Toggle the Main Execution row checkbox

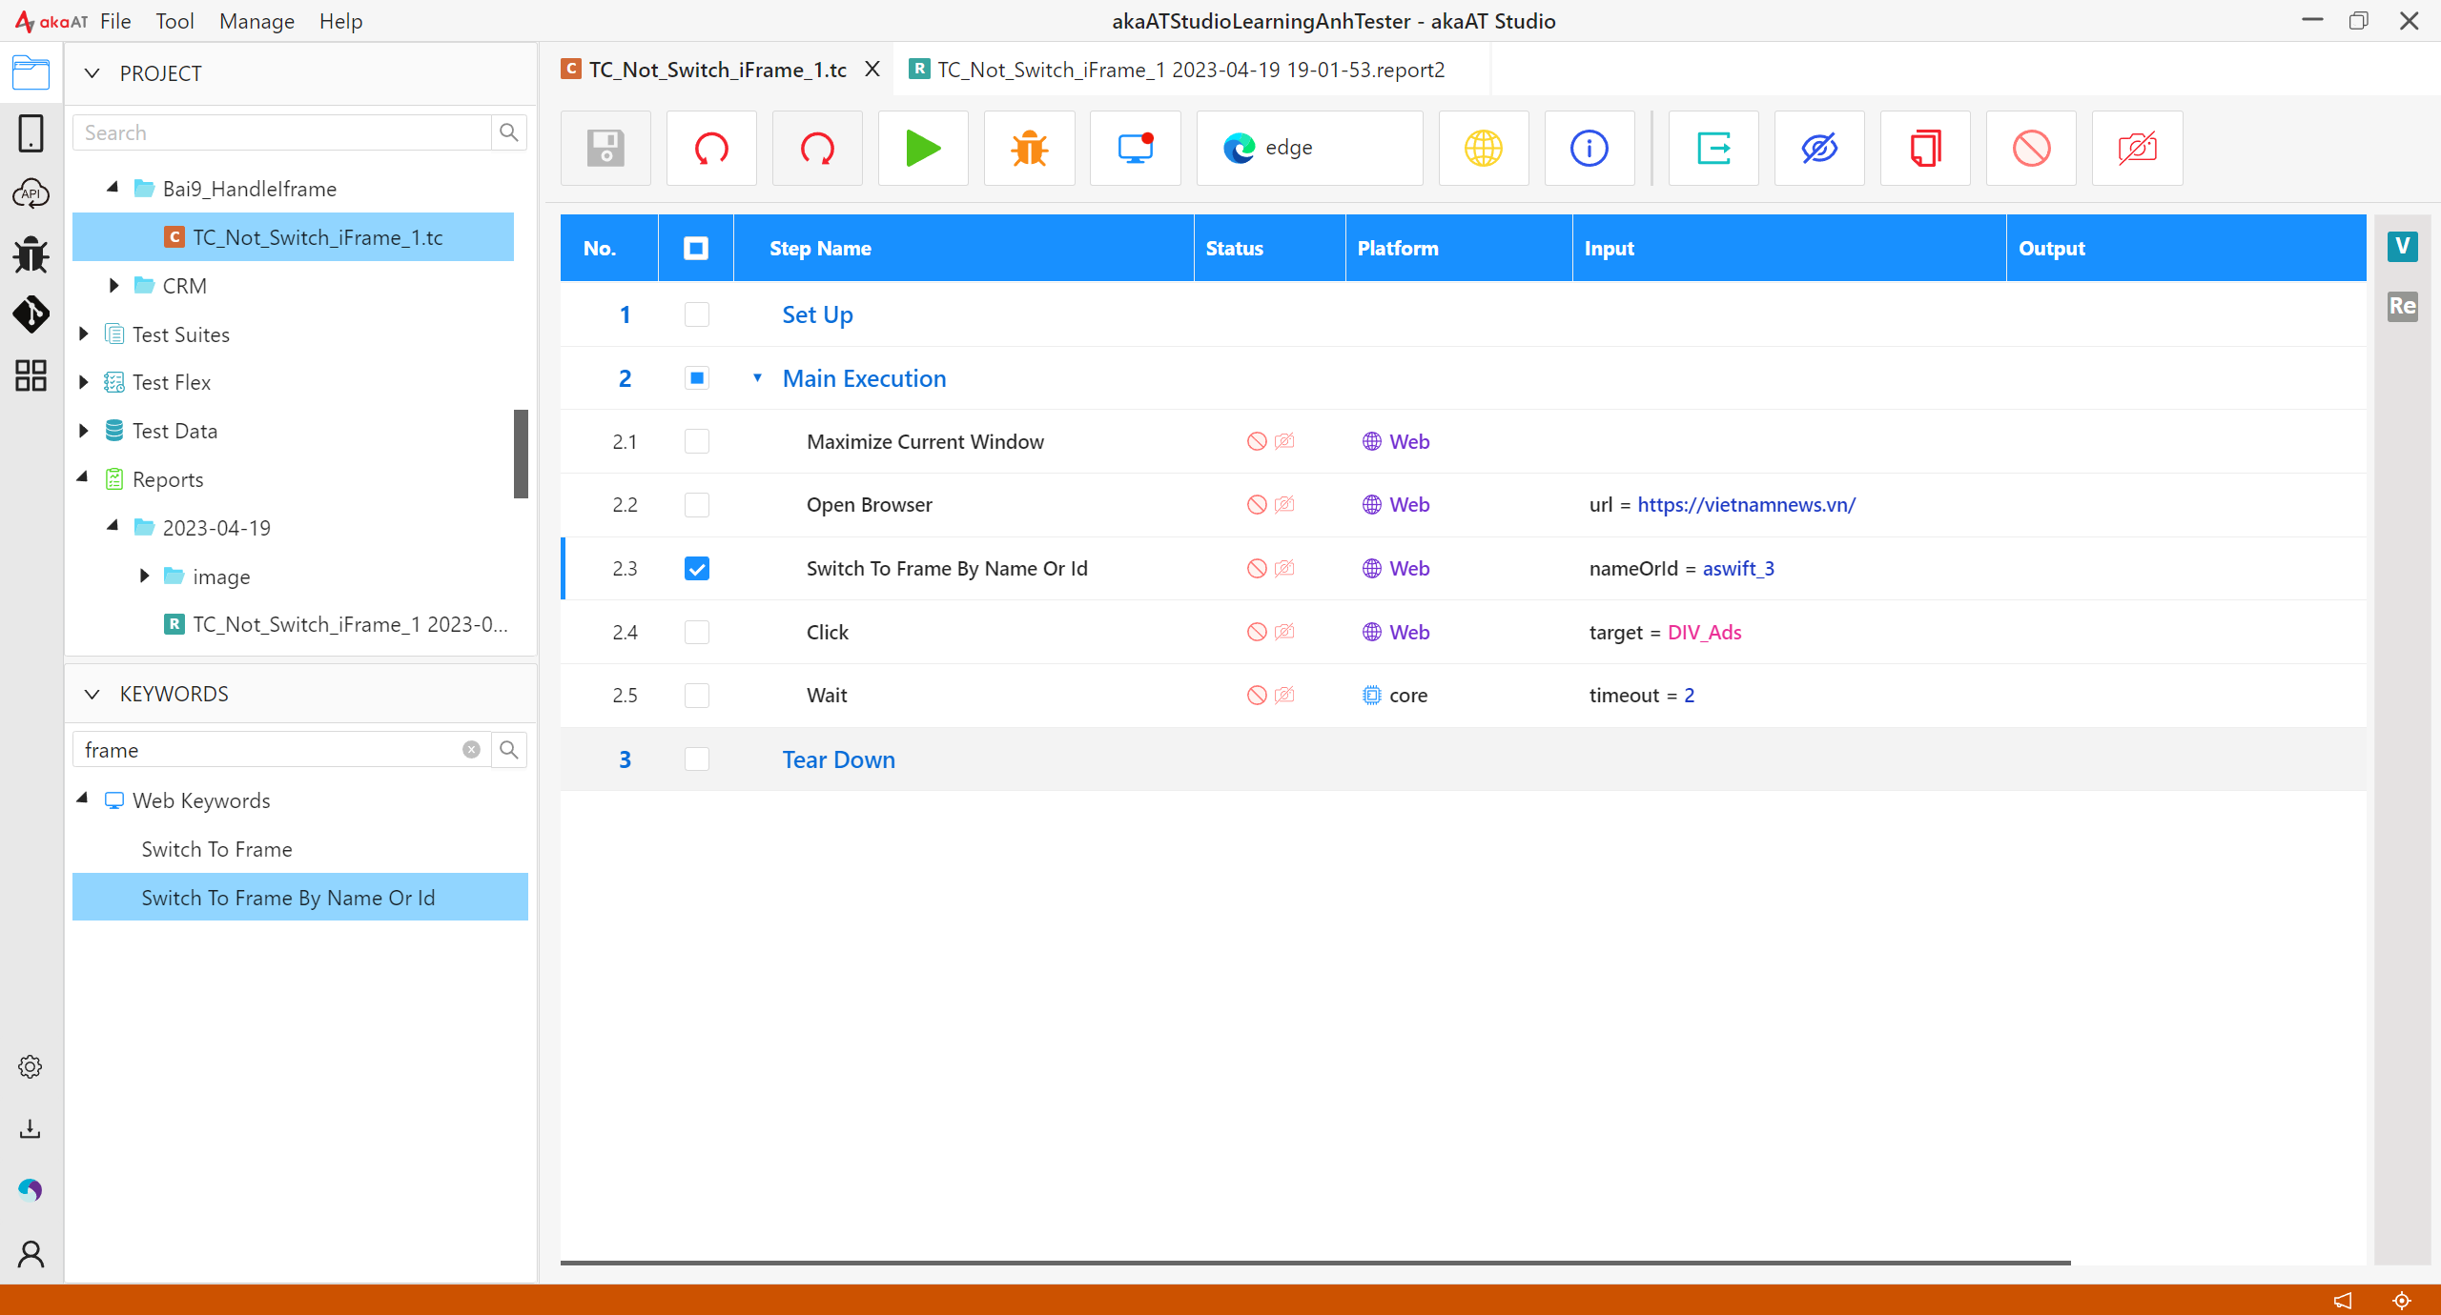pos(697,378)
